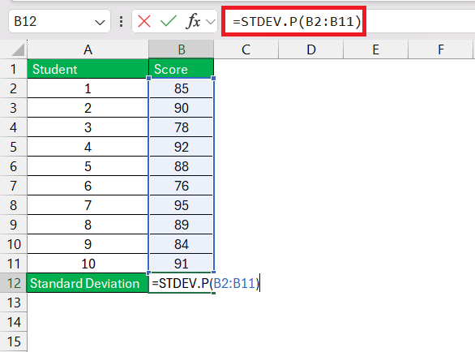Screen dimensions: 475x352
Task: Select row 8 header
Action: click(x=13, y=205)
